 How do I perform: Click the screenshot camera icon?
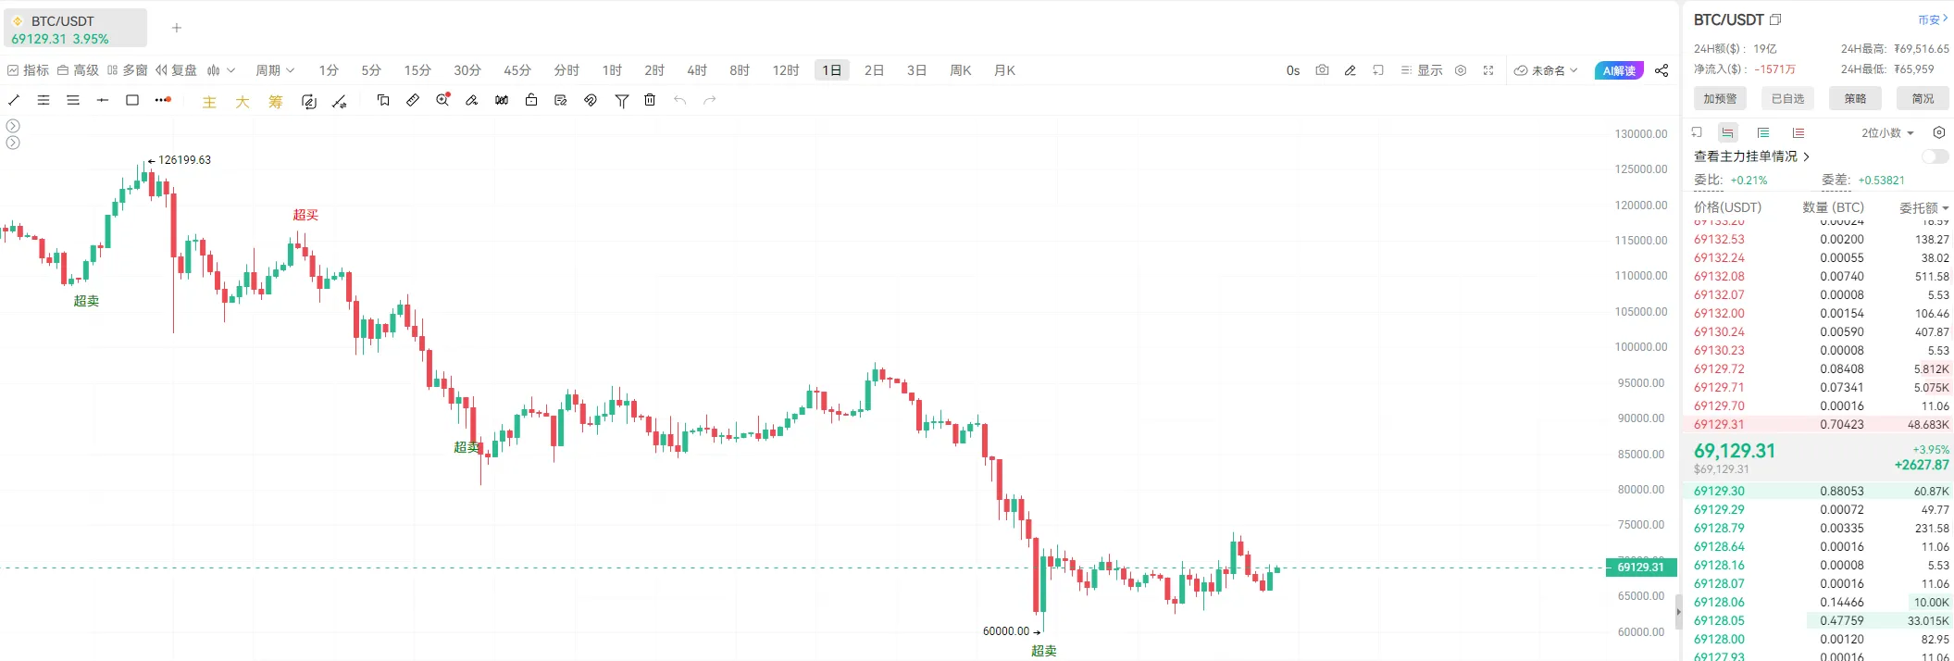(x=1322, y=70)
